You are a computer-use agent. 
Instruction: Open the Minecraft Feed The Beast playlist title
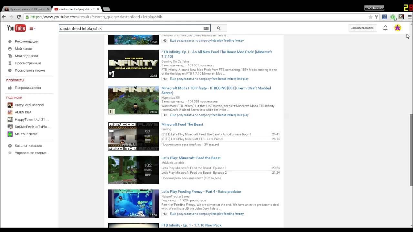point(182,124)
